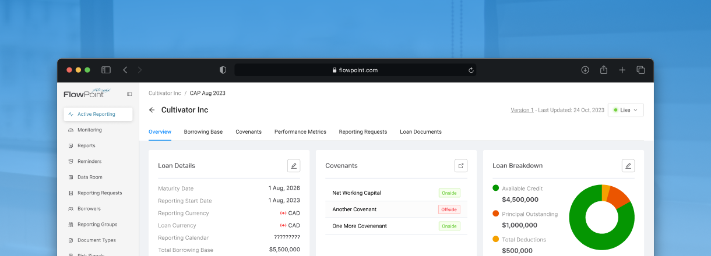Navigate forward in the browser

pos(140,70)
